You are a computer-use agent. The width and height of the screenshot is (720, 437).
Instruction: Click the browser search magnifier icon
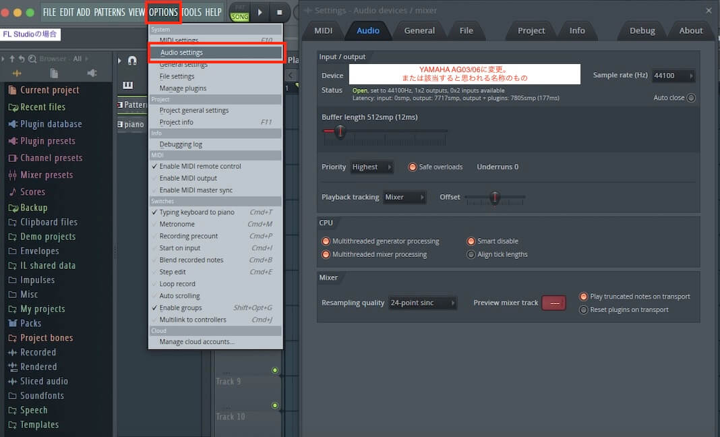coord(32,59)
